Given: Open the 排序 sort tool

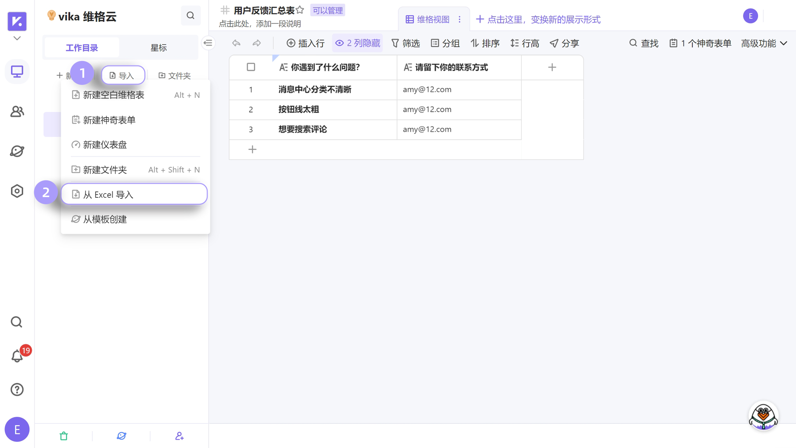Looking at the screenshot, I should tap(485, 43).
